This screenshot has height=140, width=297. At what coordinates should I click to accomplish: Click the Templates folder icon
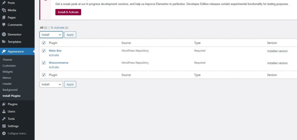(x=4, y=42)
